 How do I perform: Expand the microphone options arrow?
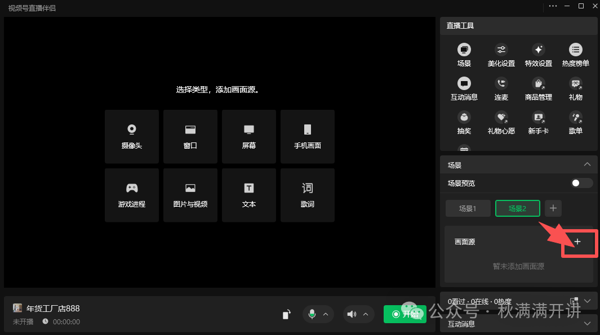pos(326,314)
